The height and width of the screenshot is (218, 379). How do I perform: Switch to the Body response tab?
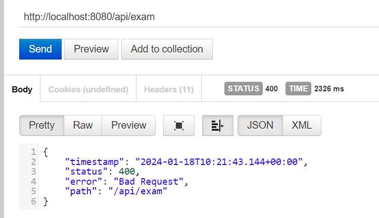[22, 89]
